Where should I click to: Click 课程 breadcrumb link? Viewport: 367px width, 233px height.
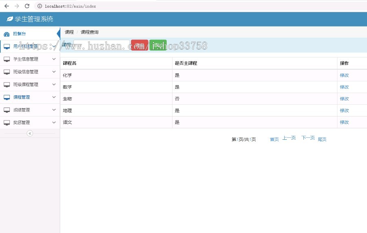tap(69, 32)
